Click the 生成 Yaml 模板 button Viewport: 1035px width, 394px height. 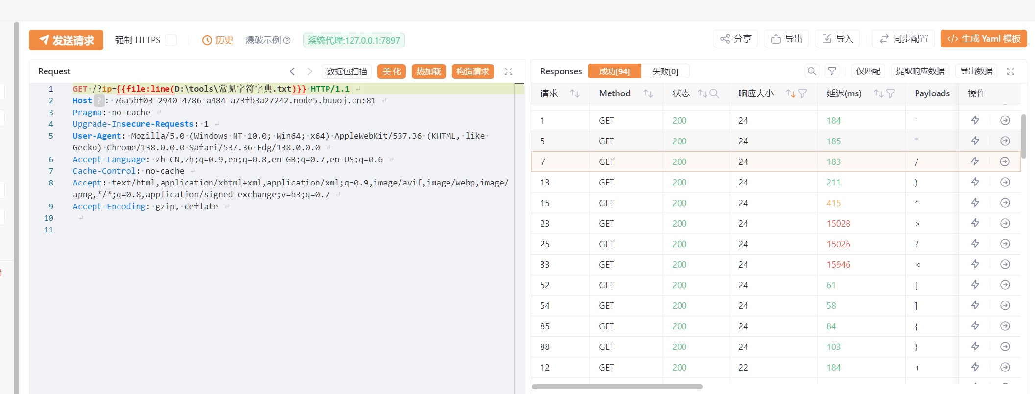click(984, 39)
